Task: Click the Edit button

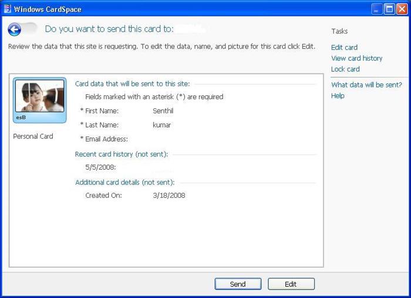Action: click(291, 284)
